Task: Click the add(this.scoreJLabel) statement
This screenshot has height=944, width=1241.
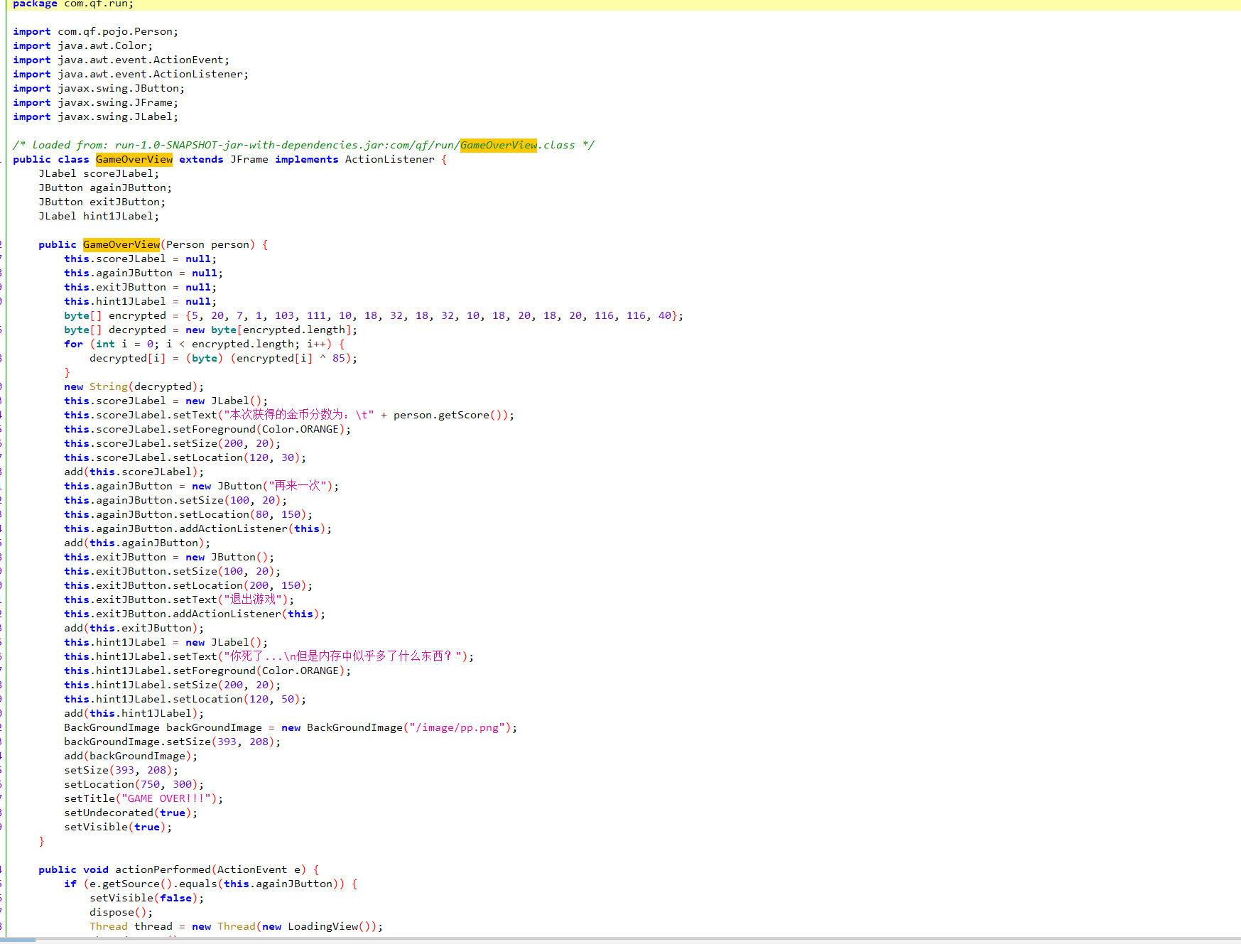Action: pos(134,472)
